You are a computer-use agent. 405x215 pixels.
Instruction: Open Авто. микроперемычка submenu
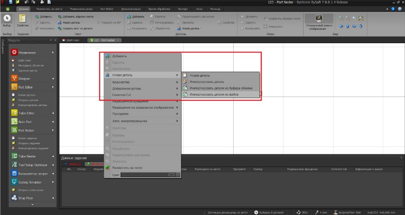[142, 121]
